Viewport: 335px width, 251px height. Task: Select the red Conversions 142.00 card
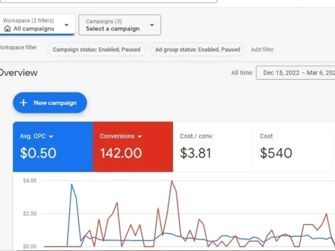pyautogui.click(x=133, y=147)
